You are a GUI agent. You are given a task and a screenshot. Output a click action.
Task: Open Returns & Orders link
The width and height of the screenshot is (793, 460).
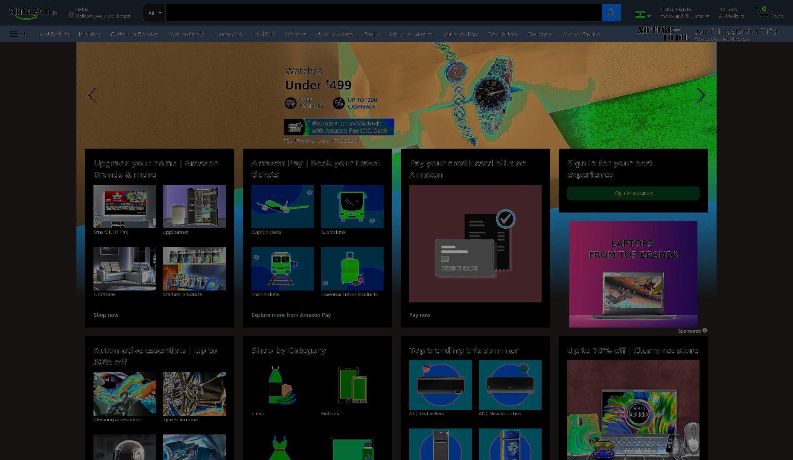click(732, 13)
